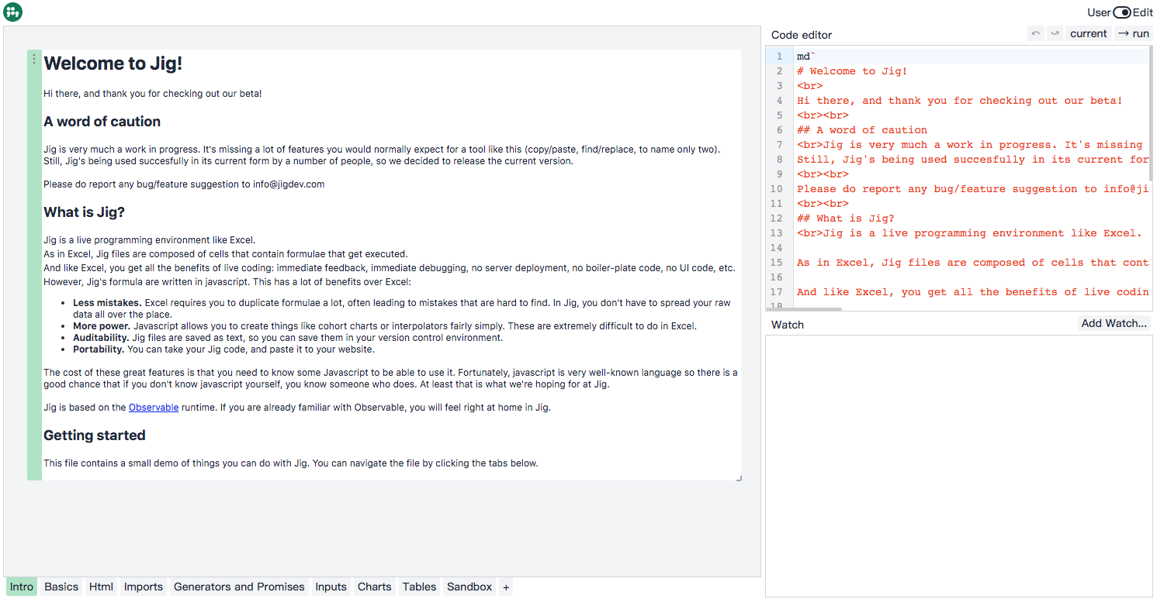The image size is (1157, 599).
Task: Open the Basics tab
Action: click(61, 587)
